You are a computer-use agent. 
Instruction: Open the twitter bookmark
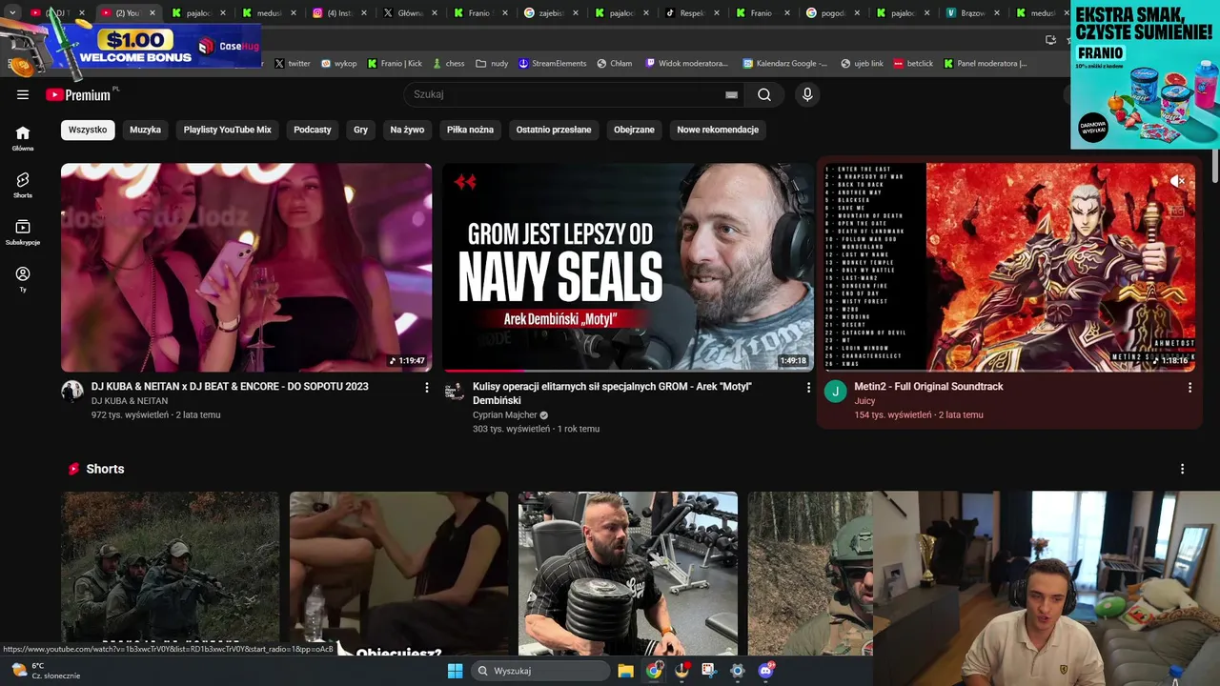[x=292, y=63]
